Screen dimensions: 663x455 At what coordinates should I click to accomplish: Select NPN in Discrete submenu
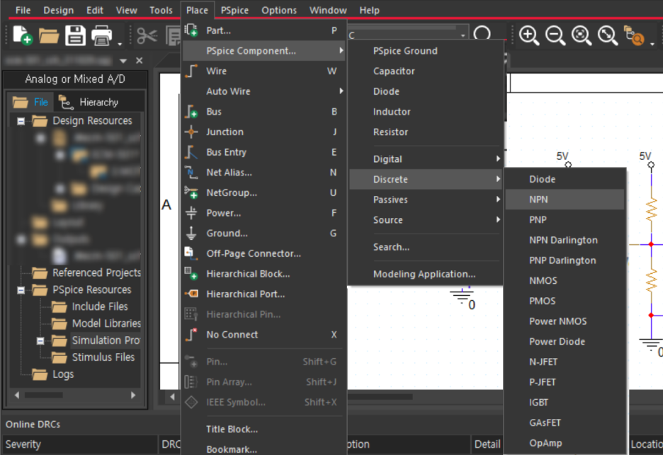coord(565,200)
